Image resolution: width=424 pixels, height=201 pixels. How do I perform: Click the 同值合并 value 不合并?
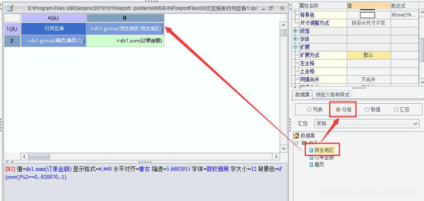369,80
